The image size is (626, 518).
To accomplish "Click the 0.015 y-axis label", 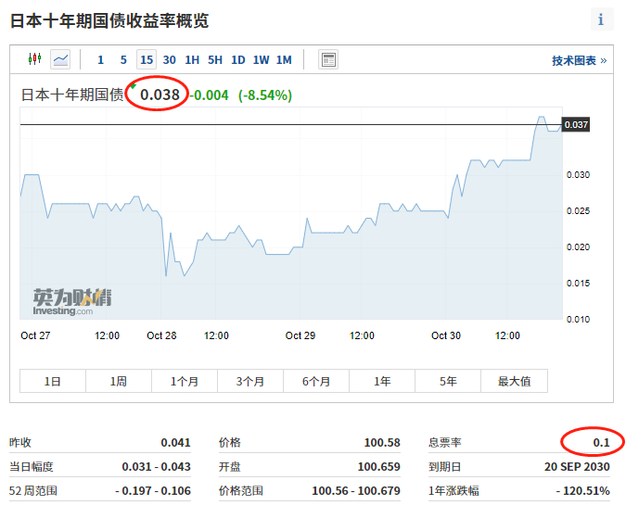I will click(x=578, y=284).
